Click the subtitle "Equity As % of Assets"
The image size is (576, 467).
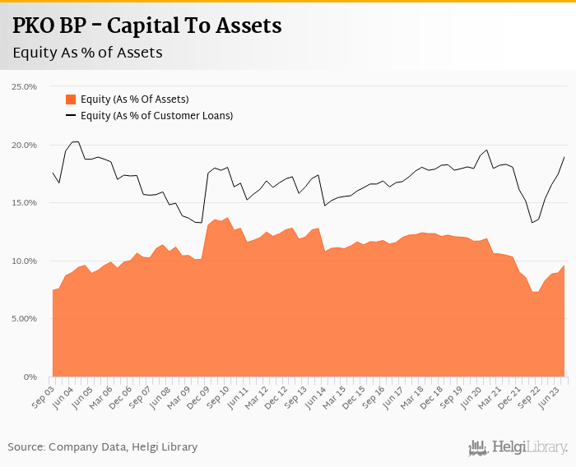click(x=87, y=53)
